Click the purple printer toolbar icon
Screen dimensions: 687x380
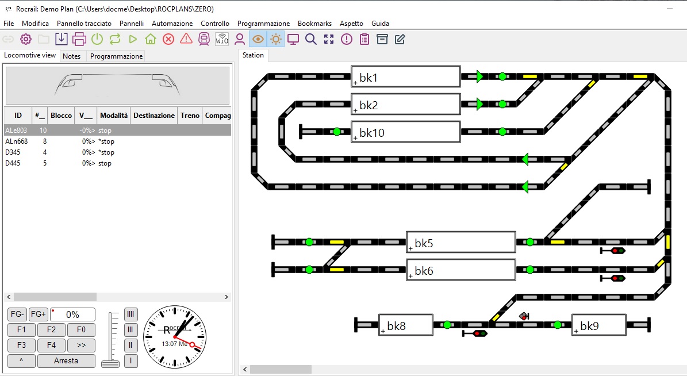79,39
